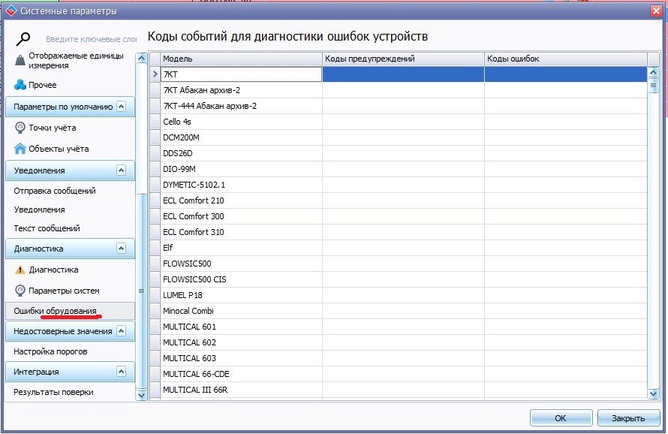
Task: Collapse the Интеграция section
Action: 122,372
